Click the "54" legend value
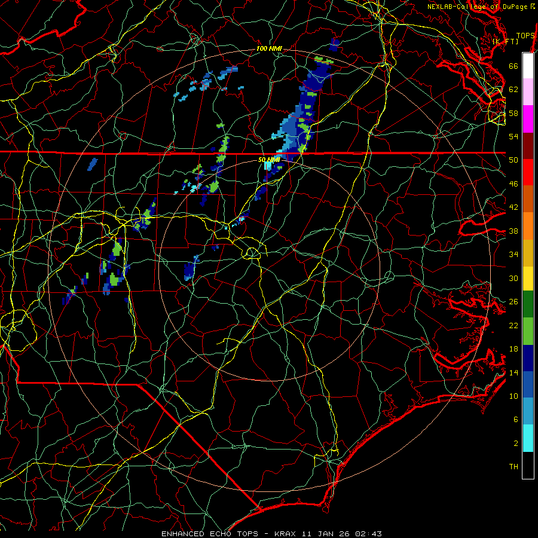The image size is (538, 538). pyautogui.click(x=513, y=136)
